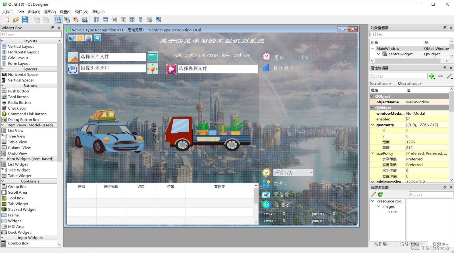Viewport: 454px width, 253px height.
Task: Select Radio Button in Widget Box
Action: [x=19, y=103]
